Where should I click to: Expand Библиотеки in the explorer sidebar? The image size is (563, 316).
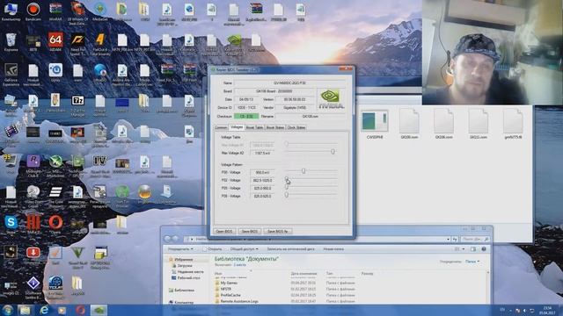(181, 291)
